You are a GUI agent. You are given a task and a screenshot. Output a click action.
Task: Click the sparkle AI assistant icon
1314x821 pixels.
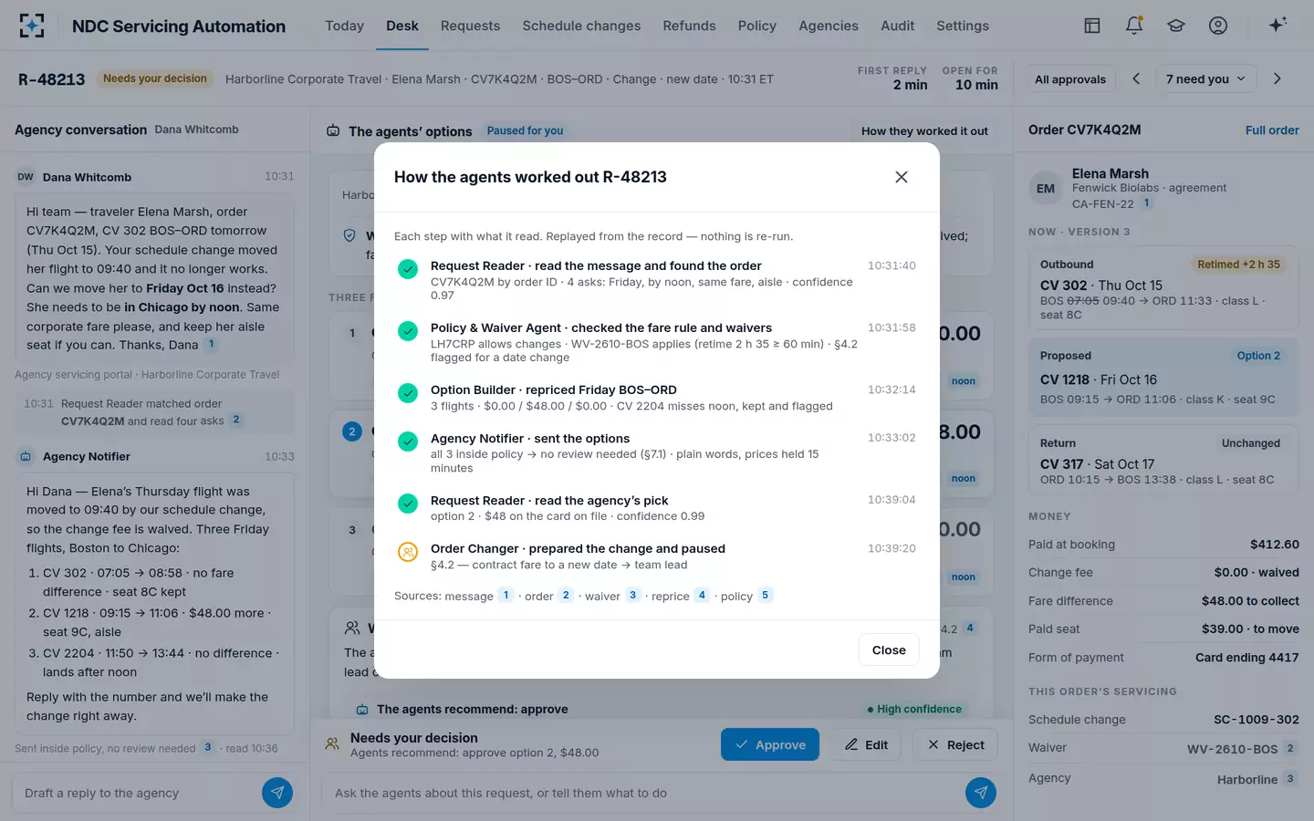(x=1277, y=26)
